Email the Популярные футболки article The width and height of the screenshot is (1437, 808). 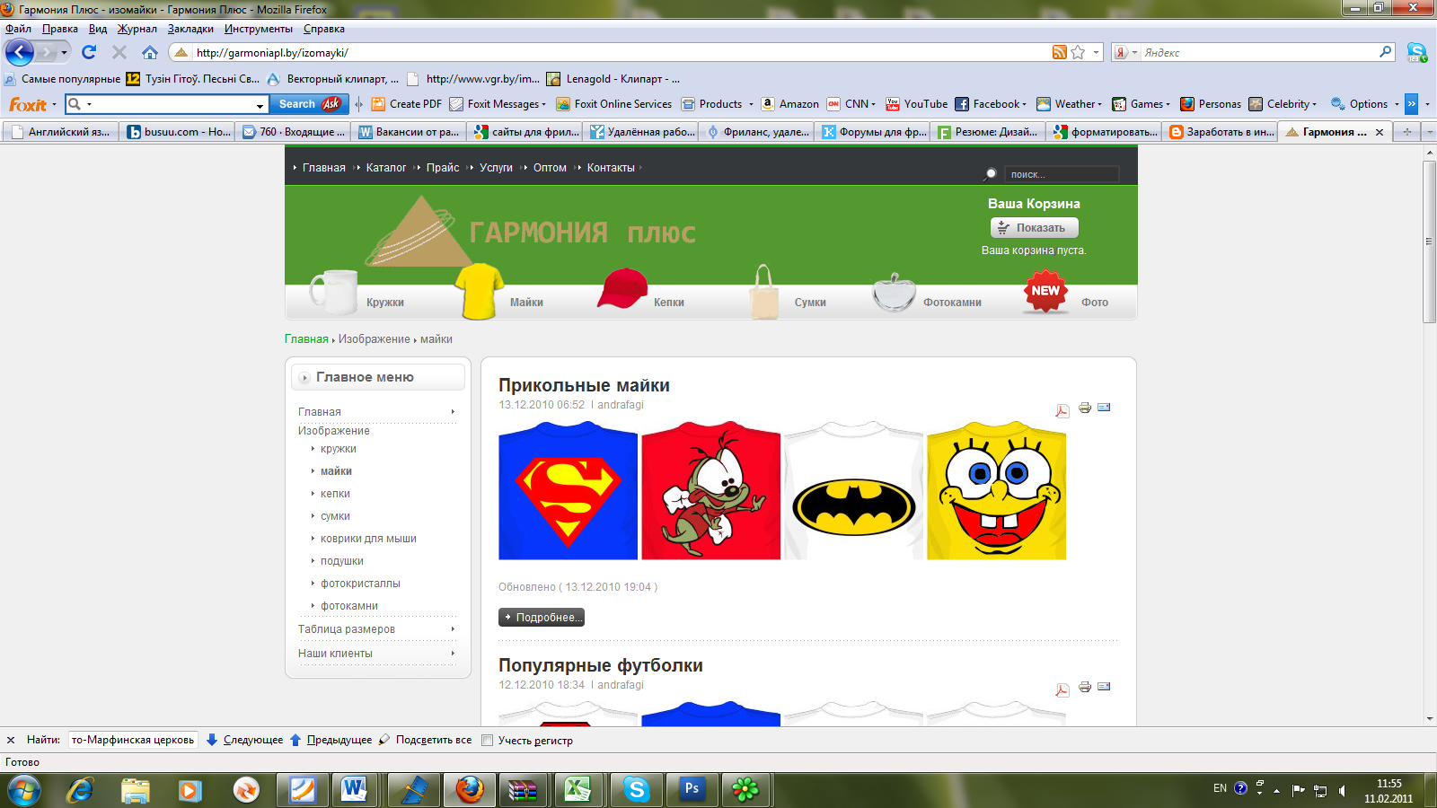click(1104, 686)
